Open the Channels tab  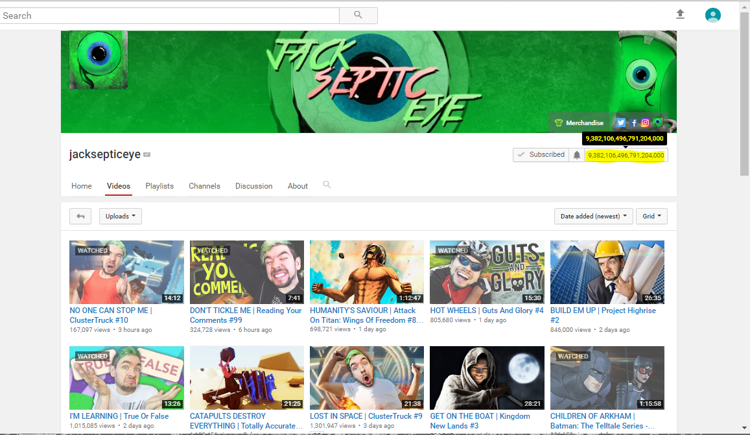pyautogui.click(x=204, y=186)
